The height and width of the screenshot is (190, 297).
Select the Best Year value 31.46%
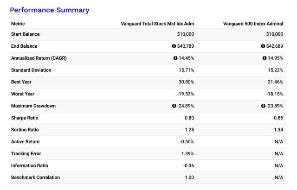tap(275, 82)
